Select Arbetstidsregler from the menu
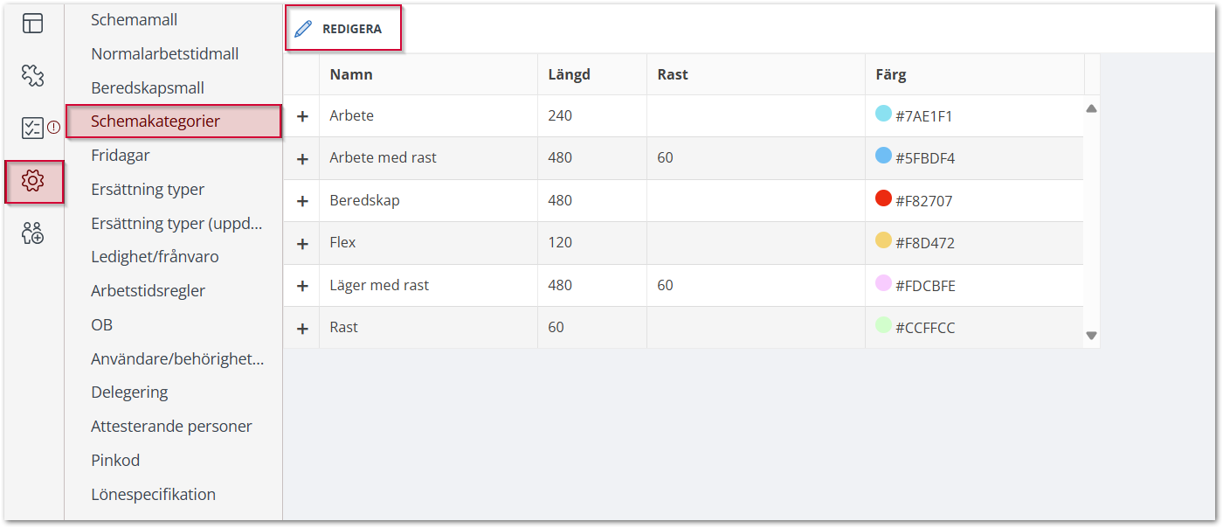 (148, 291)
